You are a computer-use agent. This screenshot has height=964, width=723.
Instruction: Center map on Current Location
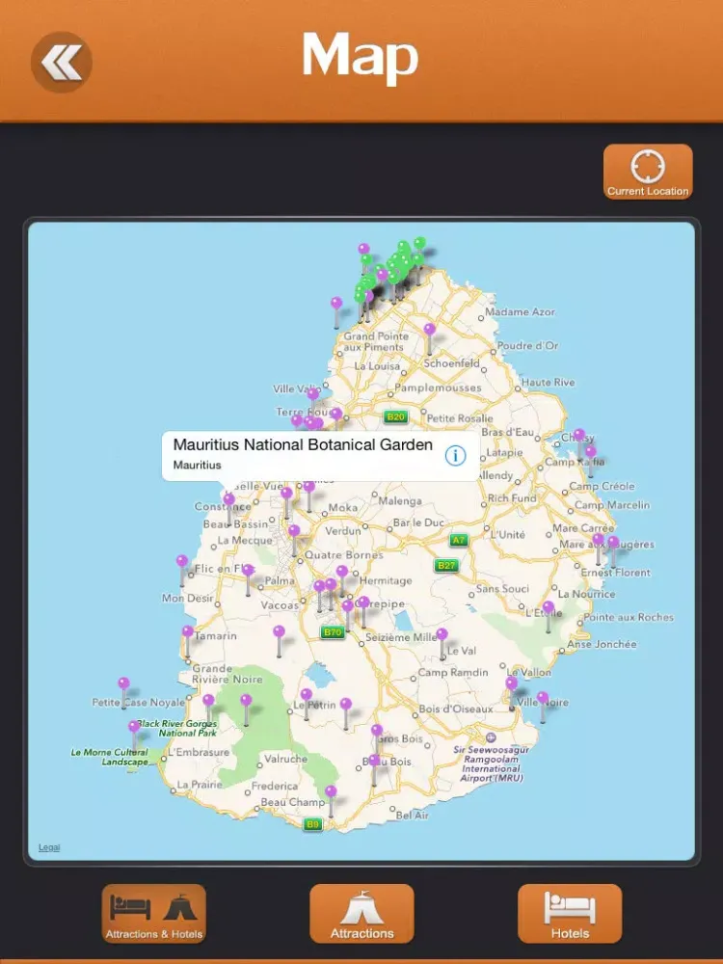coord(648,172)
